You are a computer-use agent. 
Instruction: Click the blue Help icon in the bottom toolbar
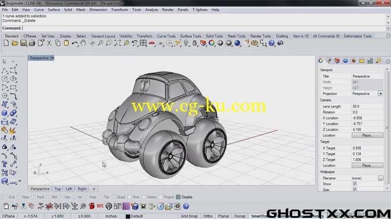pos(186,206)
